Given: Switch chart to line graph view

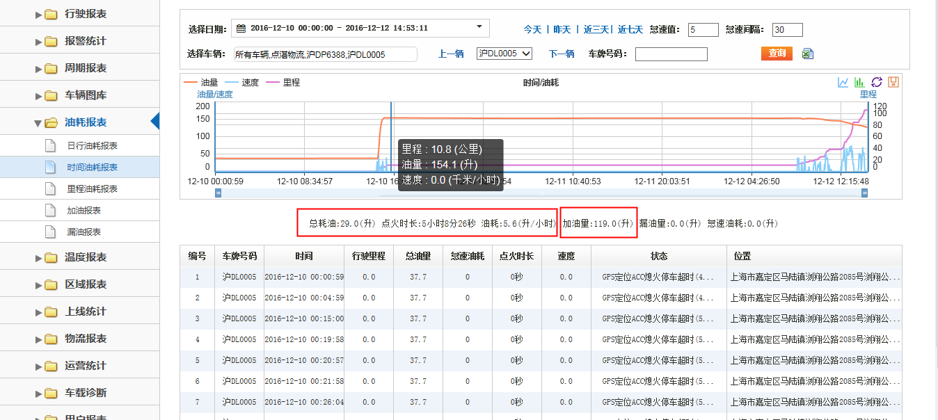Looking at the screenshot, I should pyautogui.click(x=841, y=82).
